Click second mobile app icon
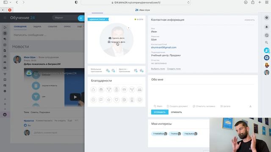Screen dimensions: 271x152 (113, 71)
